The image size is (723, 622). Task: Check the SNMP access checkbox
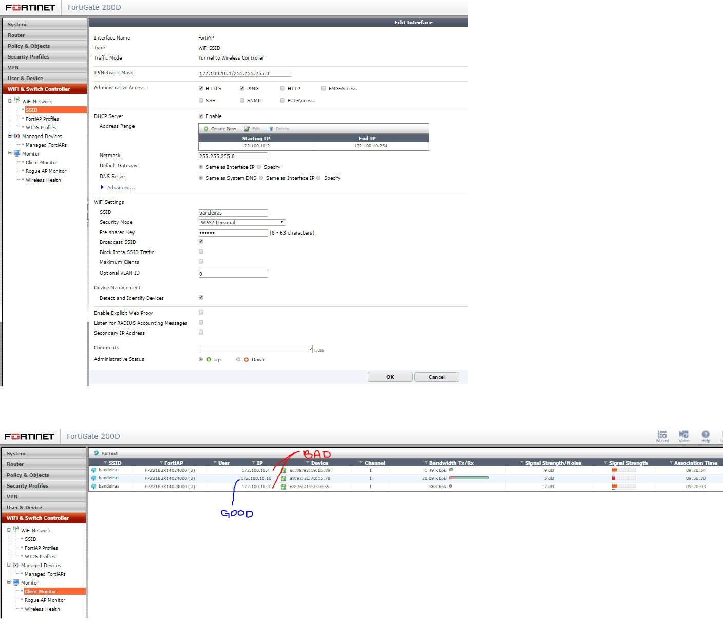pyautogui.click(x=242, y=100)
